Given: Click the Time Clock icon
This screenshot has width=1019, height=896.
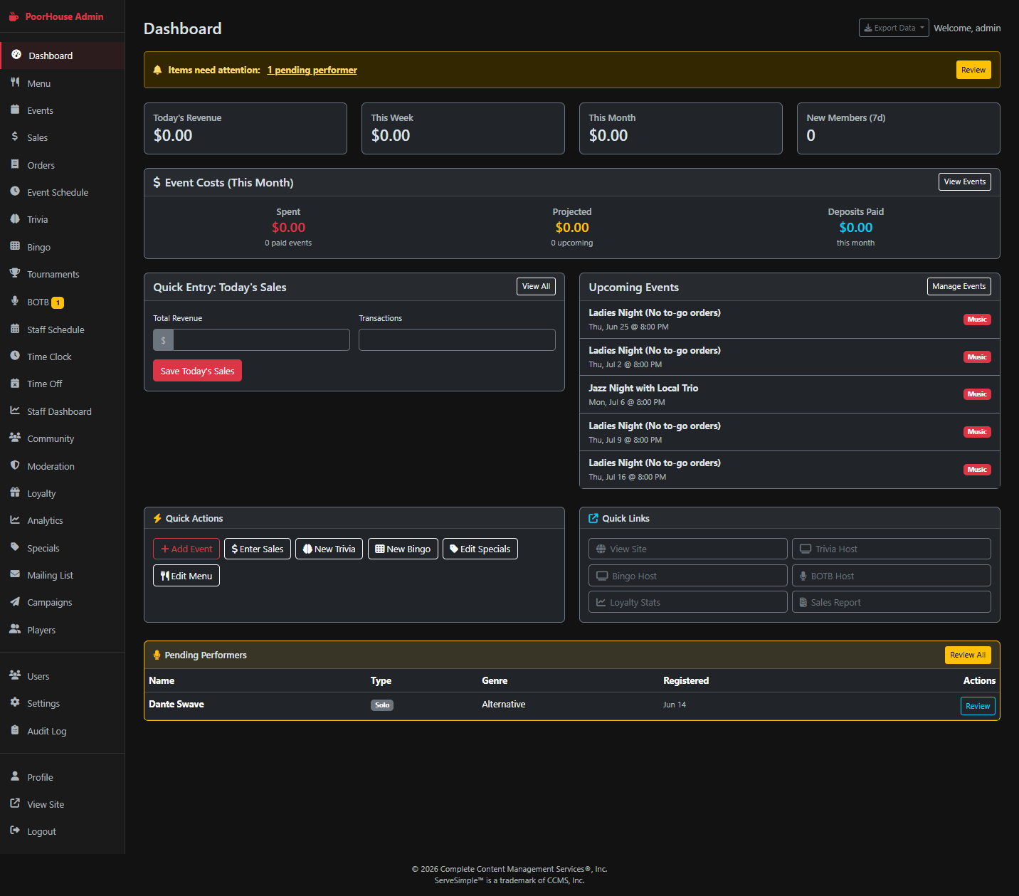Looking at the screenshot, I should [15, 356].
